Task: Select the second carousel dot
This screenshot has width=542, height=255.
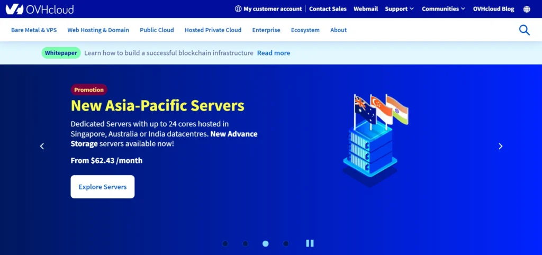Action: click(245, 243)
